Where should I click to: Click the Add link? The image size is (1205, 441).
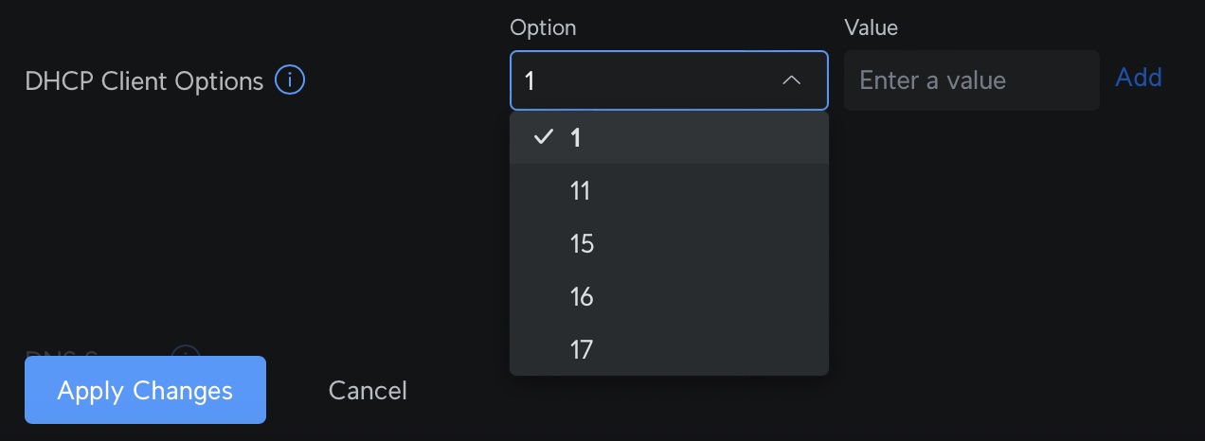click(1139, 78)
